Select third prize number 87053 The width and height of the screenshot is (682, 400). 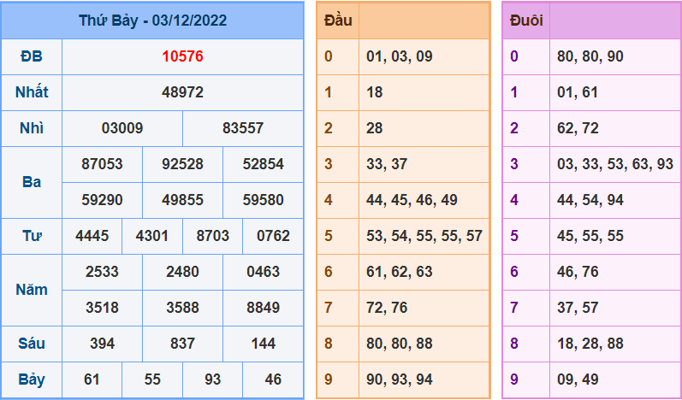point(102,164)
